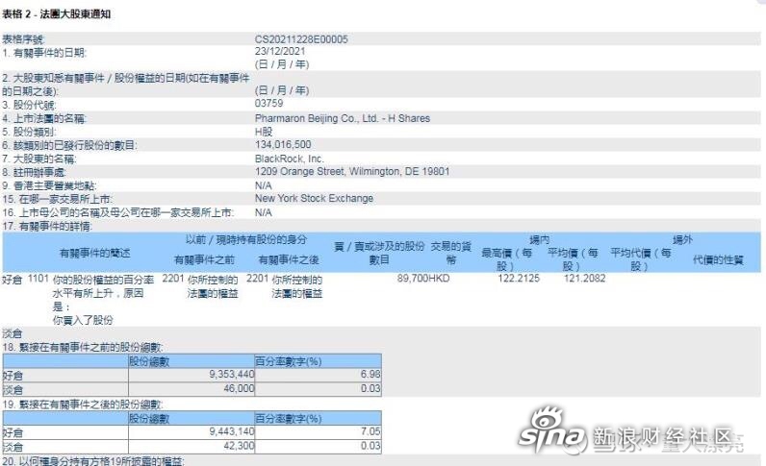Select the 交易的貨幣 column header

point(450,254)
